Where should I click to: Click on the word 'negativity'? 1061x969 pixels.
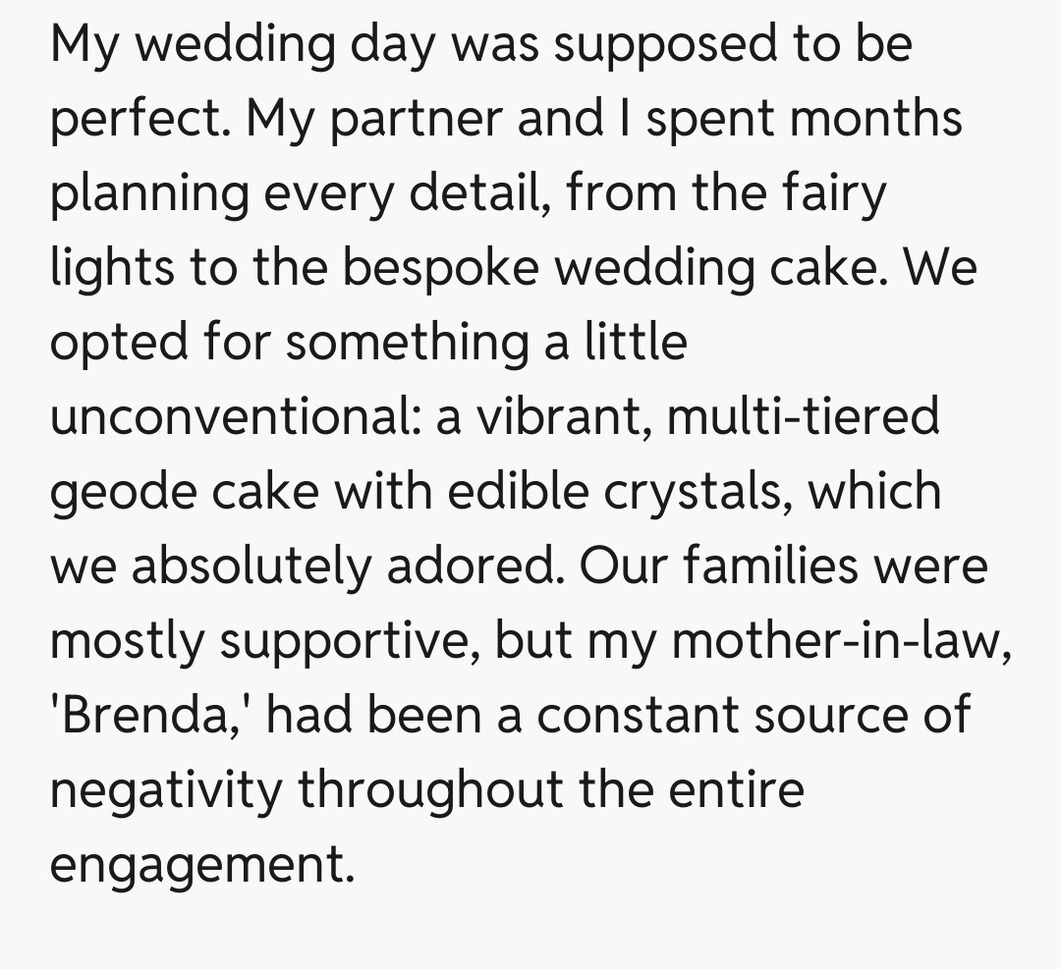click(x=165, y=790)
